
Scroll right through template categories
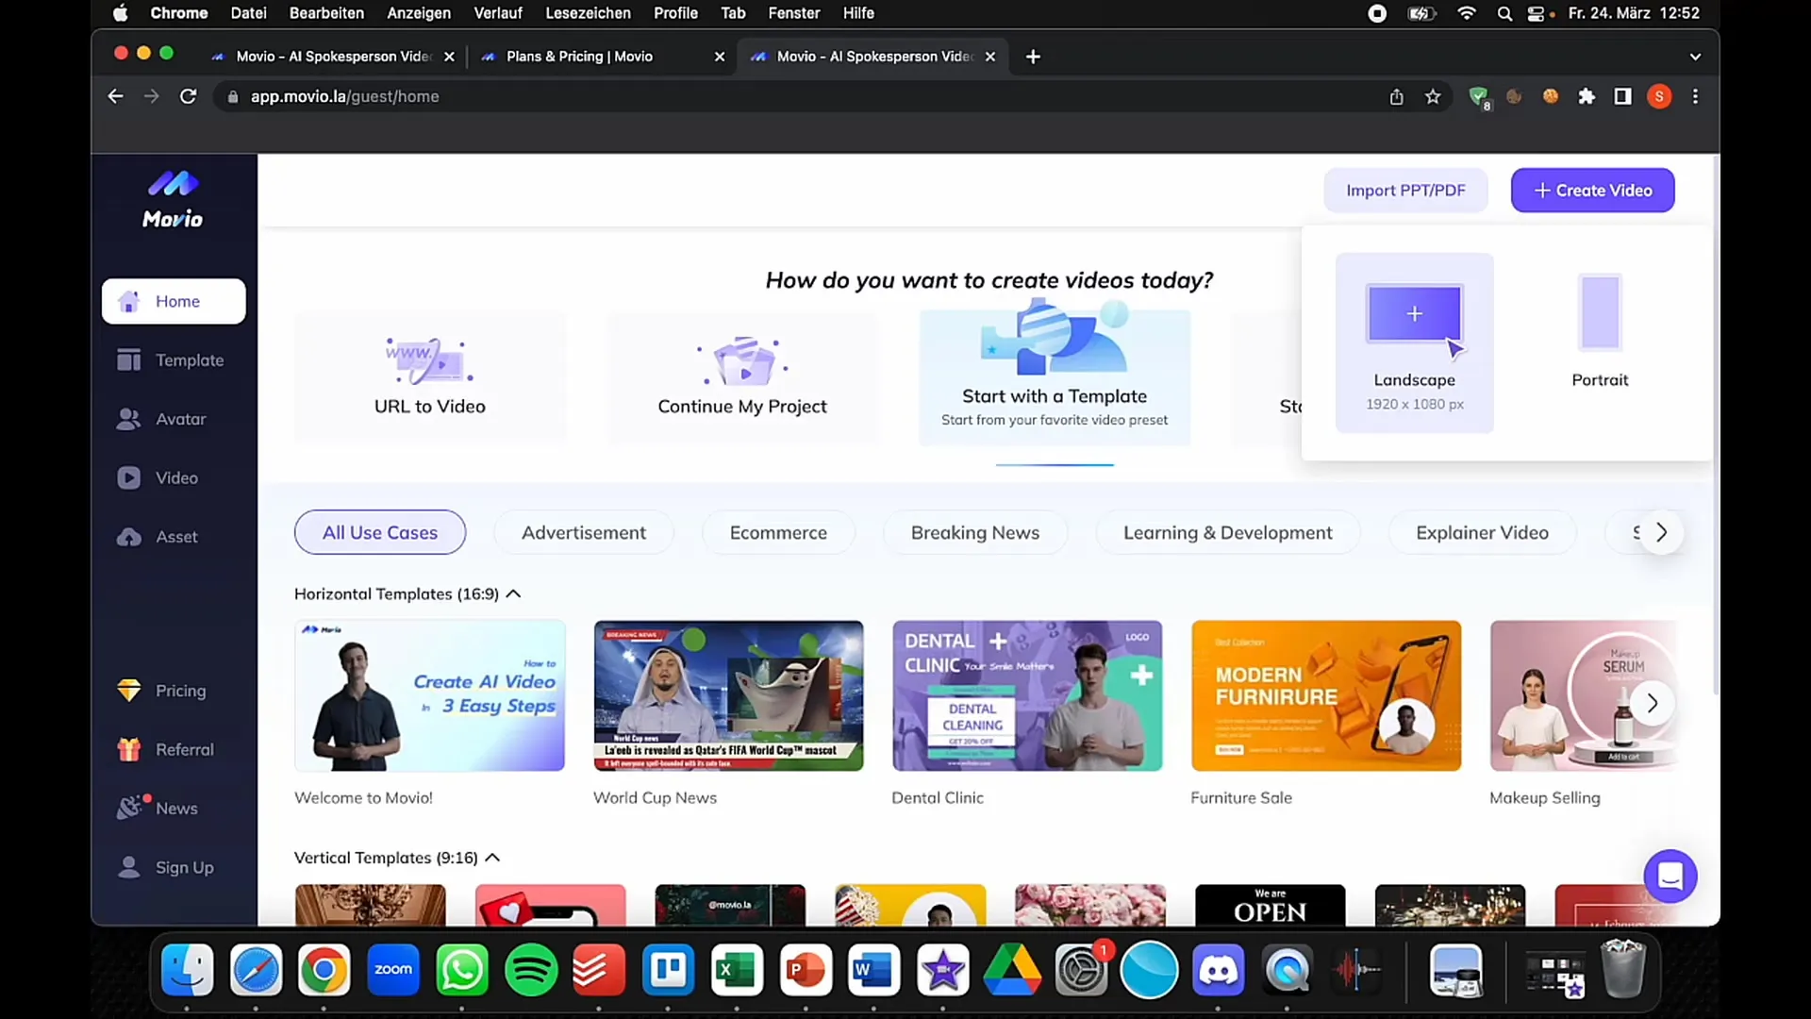[1662, 531]
